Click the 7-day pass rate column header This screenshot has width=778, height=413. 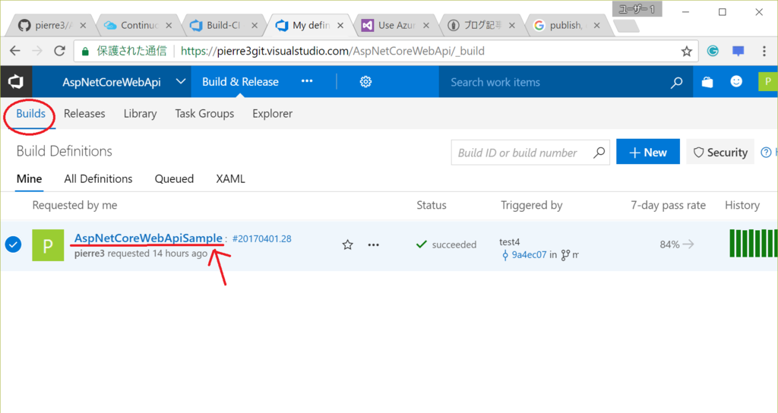668,205
